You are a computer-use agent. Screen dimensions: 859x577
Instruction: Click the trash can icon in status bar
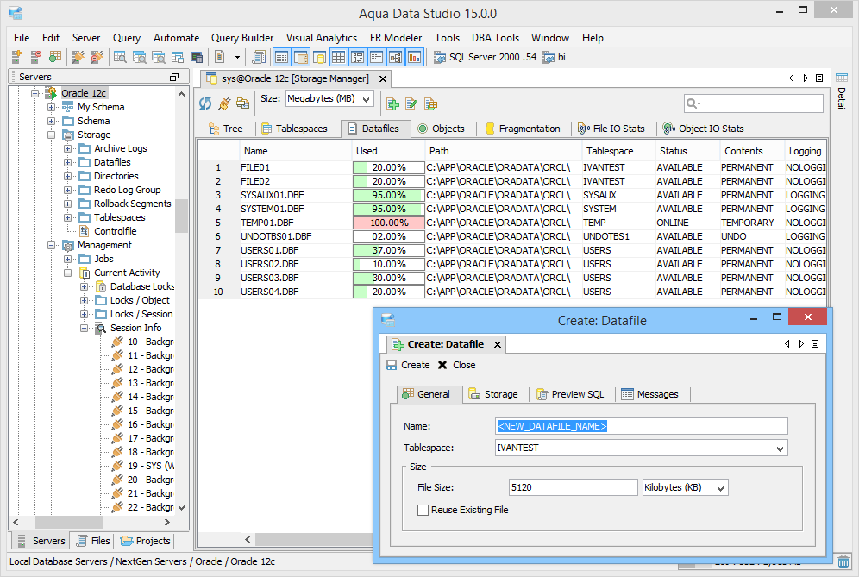click(843, 561)
